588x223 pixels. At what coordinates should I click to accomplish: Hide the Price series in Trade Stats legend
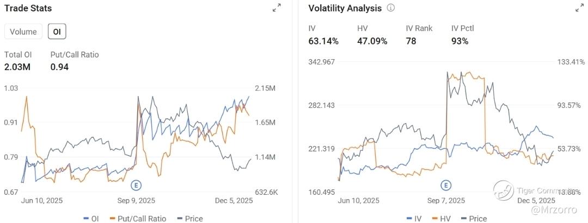point(189,219)
